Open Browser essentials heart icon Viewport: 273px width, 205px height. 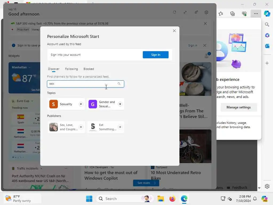click(244, 14)
